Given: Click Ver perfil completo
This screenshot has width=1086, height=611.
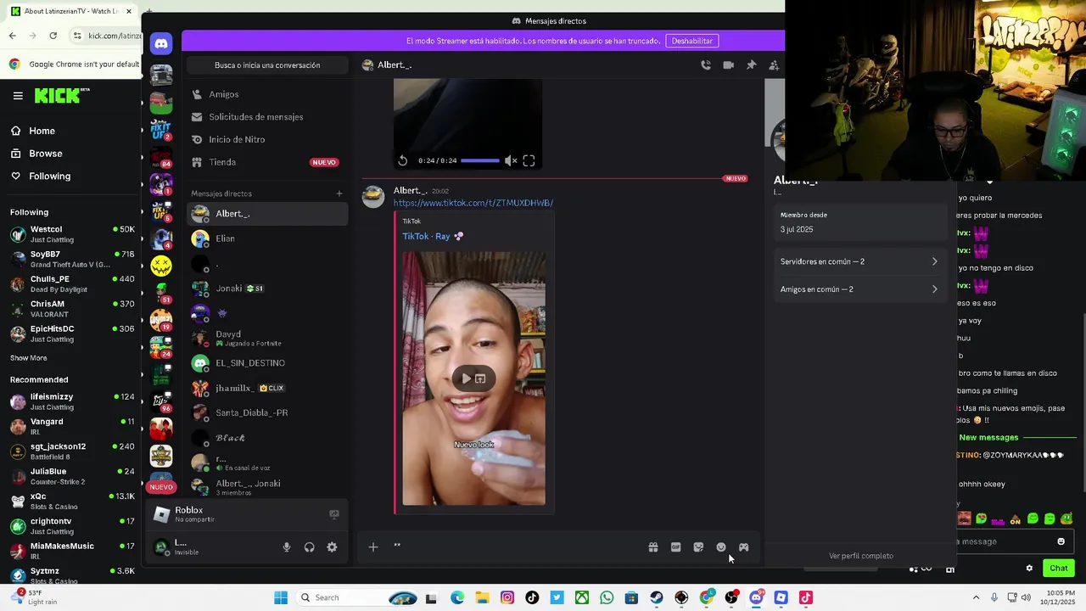Looking at the screenshot, I should [x=861, y=556].
